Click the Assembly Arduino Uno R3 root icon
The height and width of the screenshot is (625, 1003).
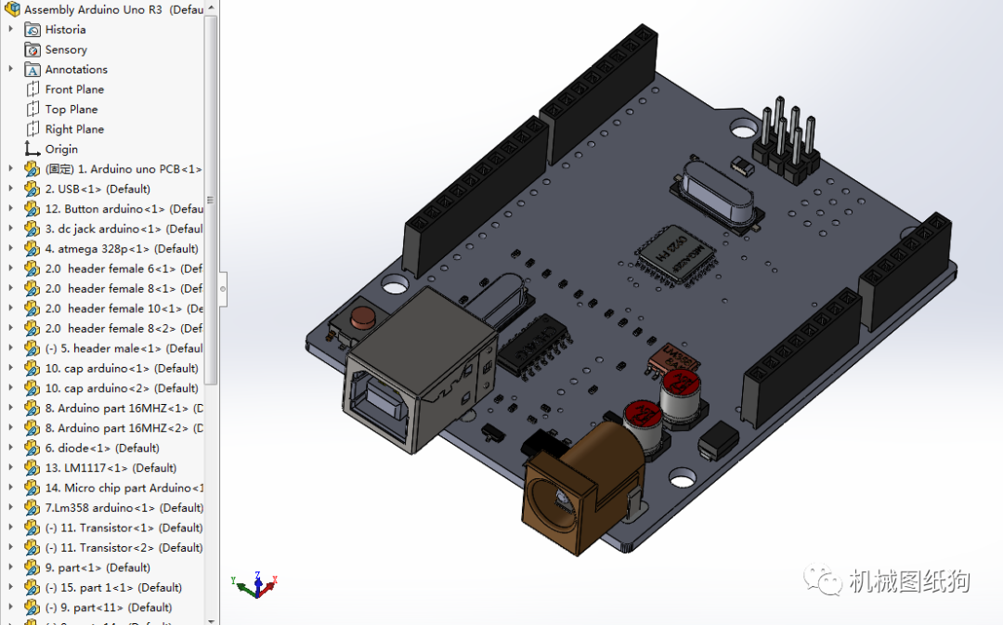(12, 9)
